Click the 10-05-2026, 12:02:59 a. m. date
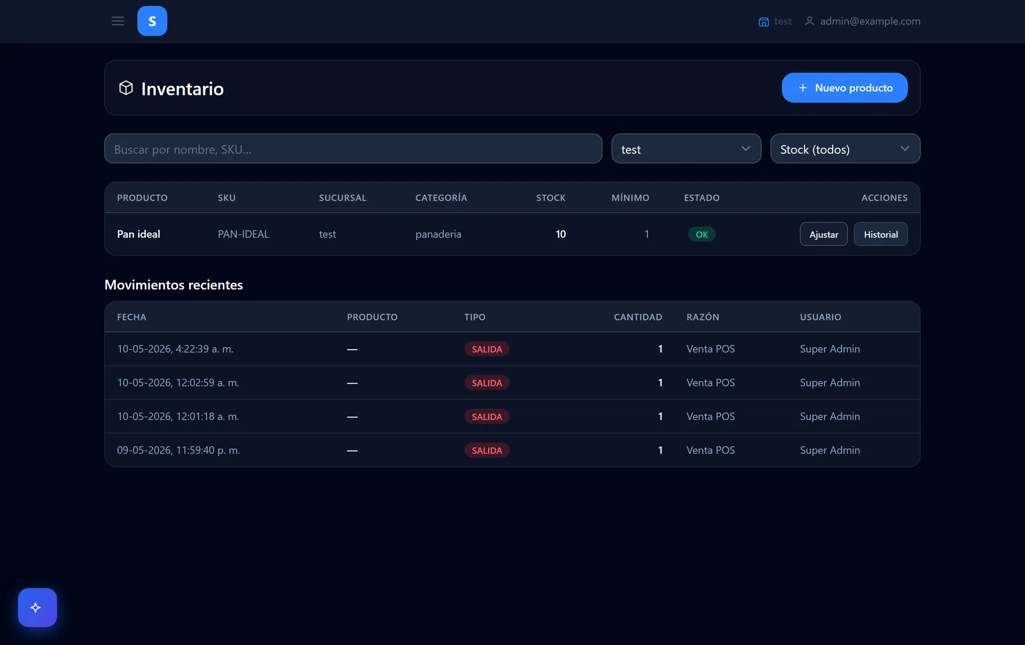Viewport: 1025px width, 645px height. [x=178, y=383]
